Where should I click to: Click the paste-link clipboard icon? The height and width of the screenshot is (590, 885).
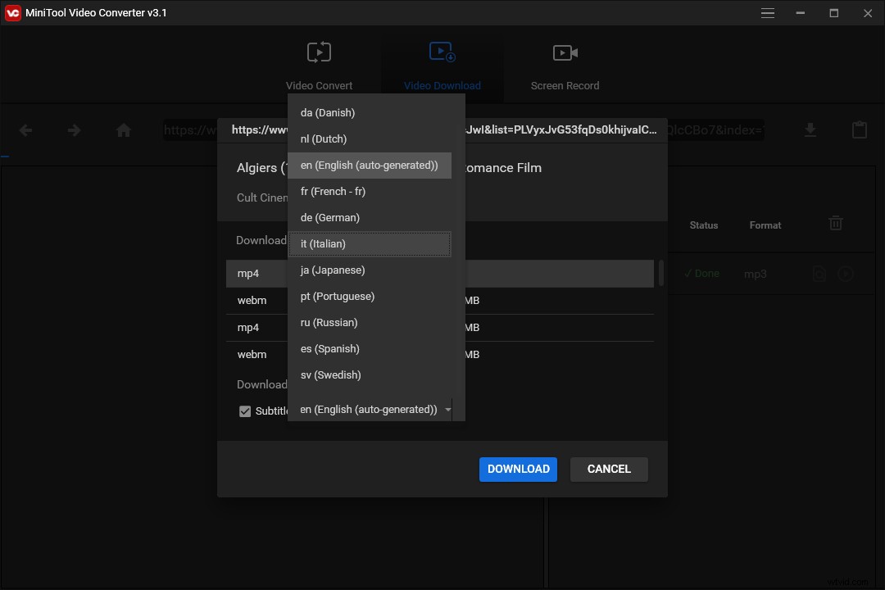860,129
